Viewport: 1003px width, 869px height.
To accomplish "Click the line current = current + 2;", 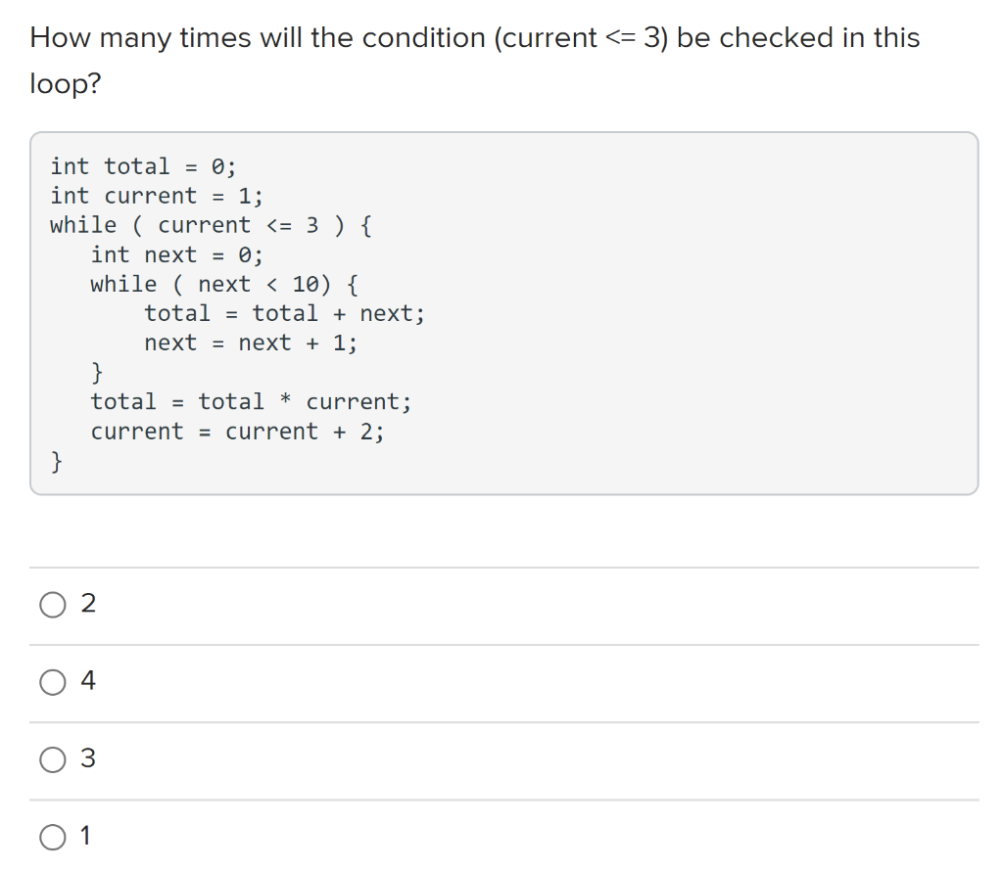I will 238,431.
